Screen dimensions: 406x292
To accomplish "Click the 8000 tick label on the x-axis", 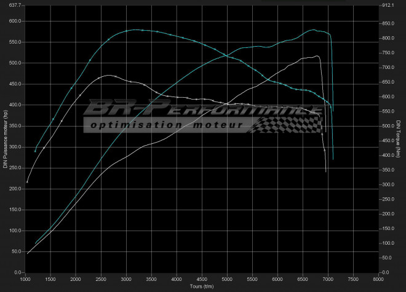I will [378, 279].
